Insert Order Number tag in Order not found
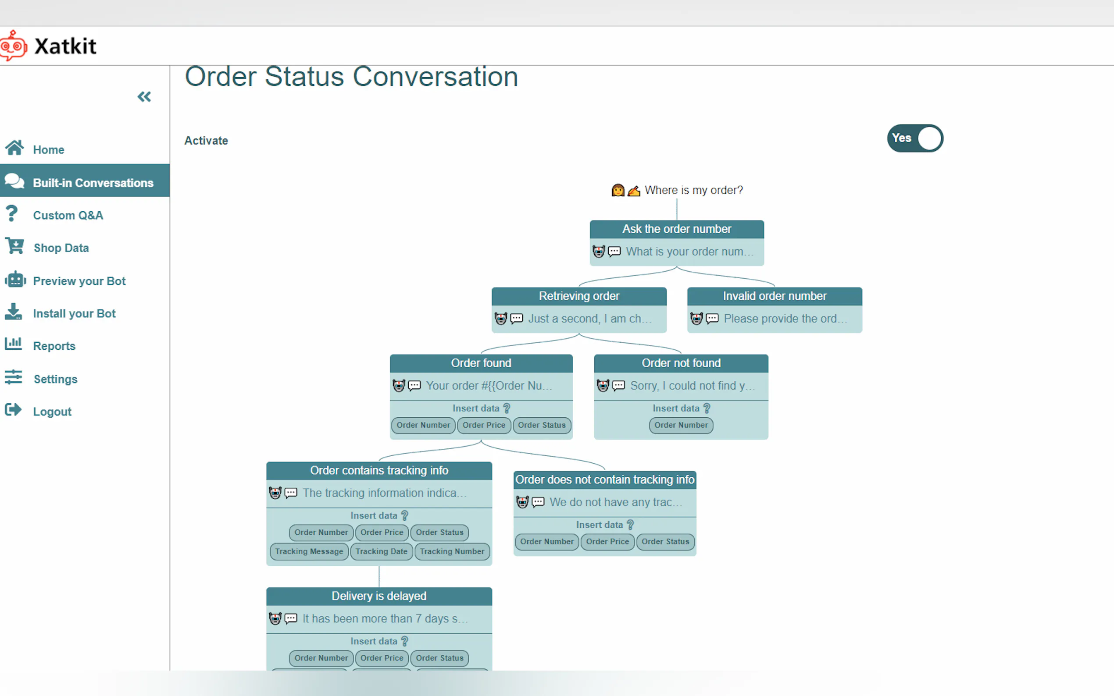 pos(681,425)
